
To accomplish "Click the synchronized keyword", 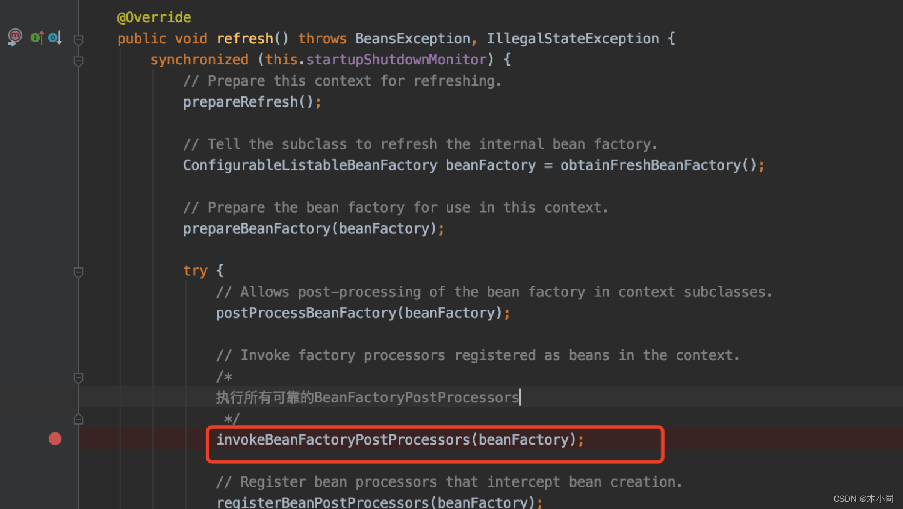I will (x=199, y=60).
